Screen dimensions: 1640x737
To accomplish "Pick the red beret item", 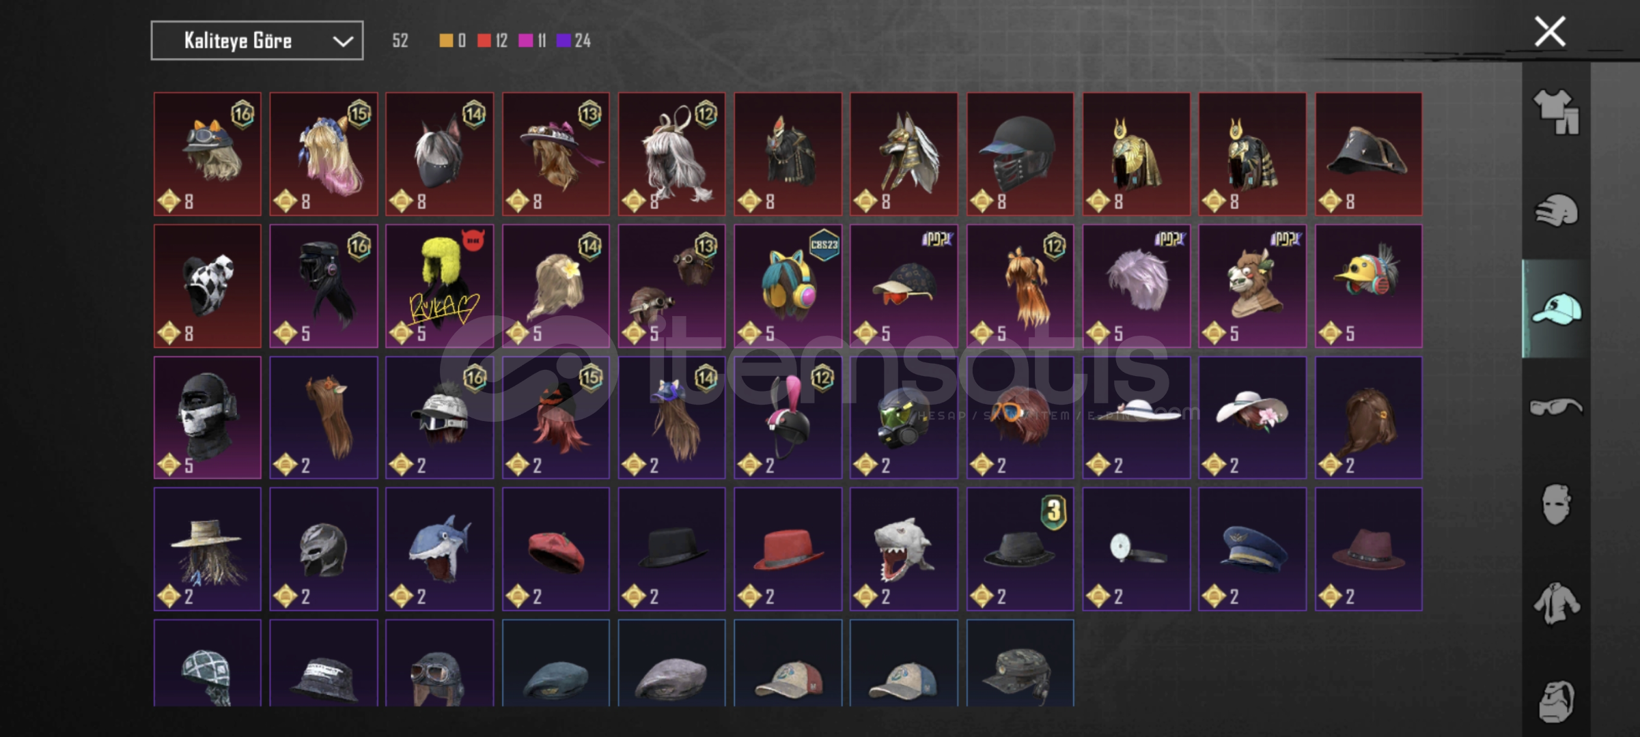I will [x=555, y=549].
